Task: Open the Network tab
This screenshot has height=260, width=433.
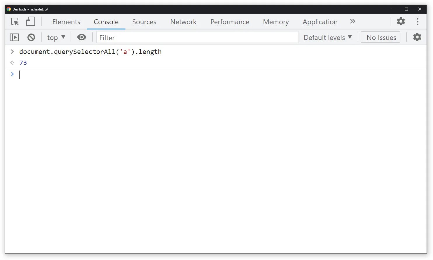Action: [x=183, y=22]
